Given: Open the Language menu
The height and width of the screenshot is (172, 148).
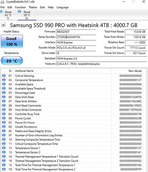Looking at the screenshot, I should point(62,7).
